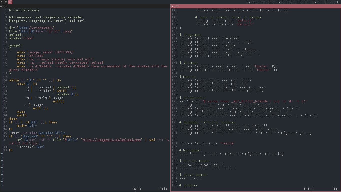Click the 'esac' keyword in the script

coord(21,112)
